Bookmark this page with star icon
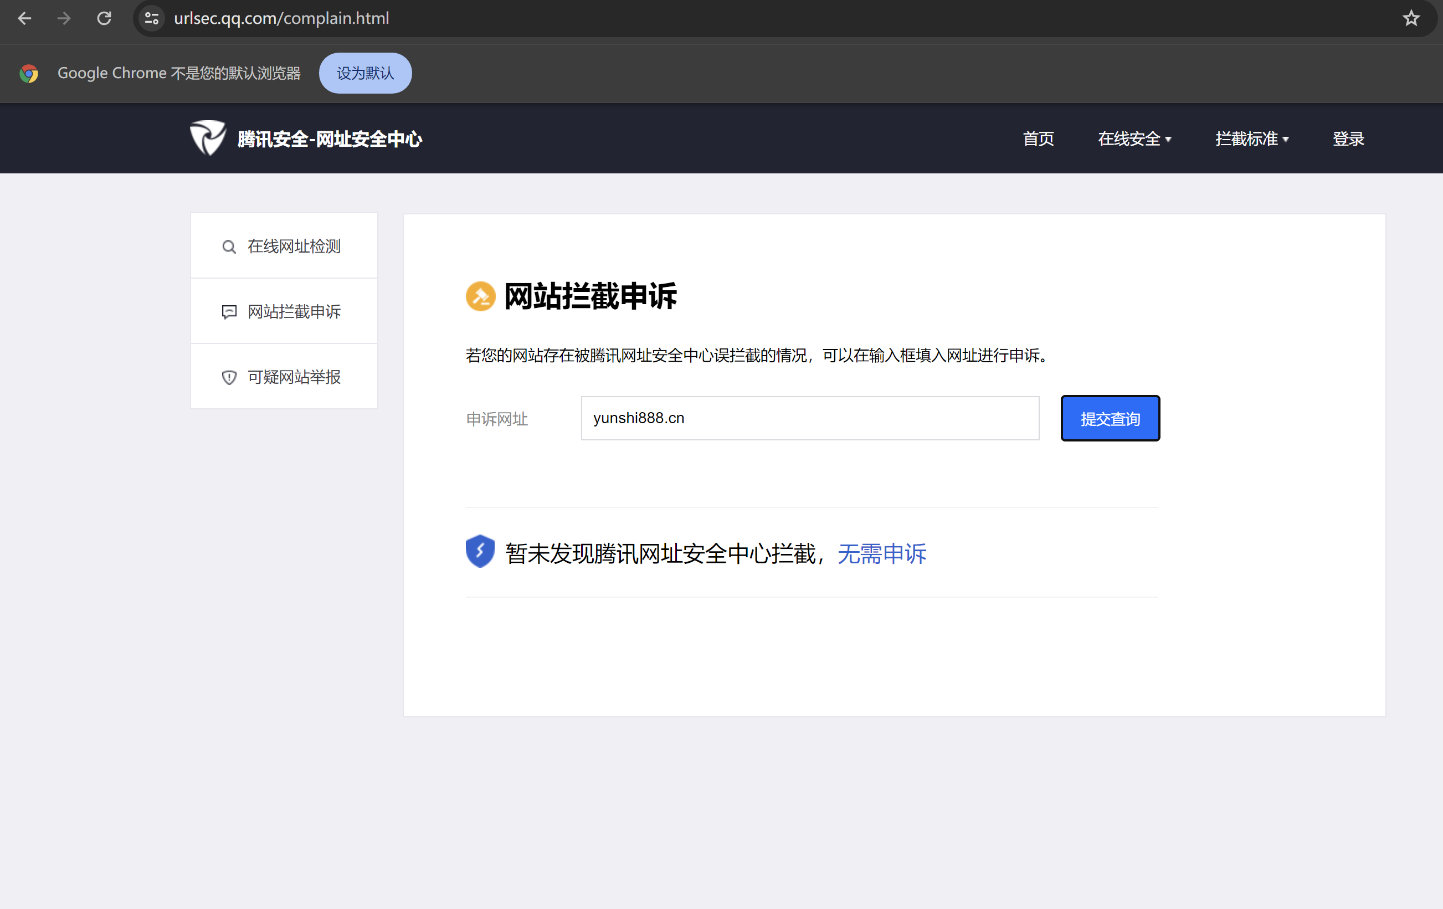1443x909 pixels. [1411, 19]
